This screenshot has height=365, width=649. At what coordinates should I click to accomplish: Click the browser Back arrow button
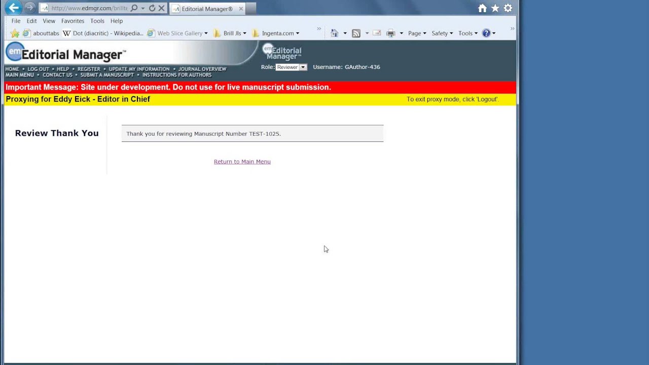coord(14,8)
